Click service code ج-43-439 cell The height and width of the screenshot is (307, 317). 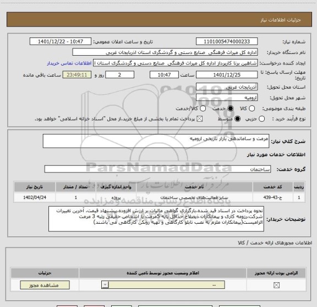pos(273,197)
